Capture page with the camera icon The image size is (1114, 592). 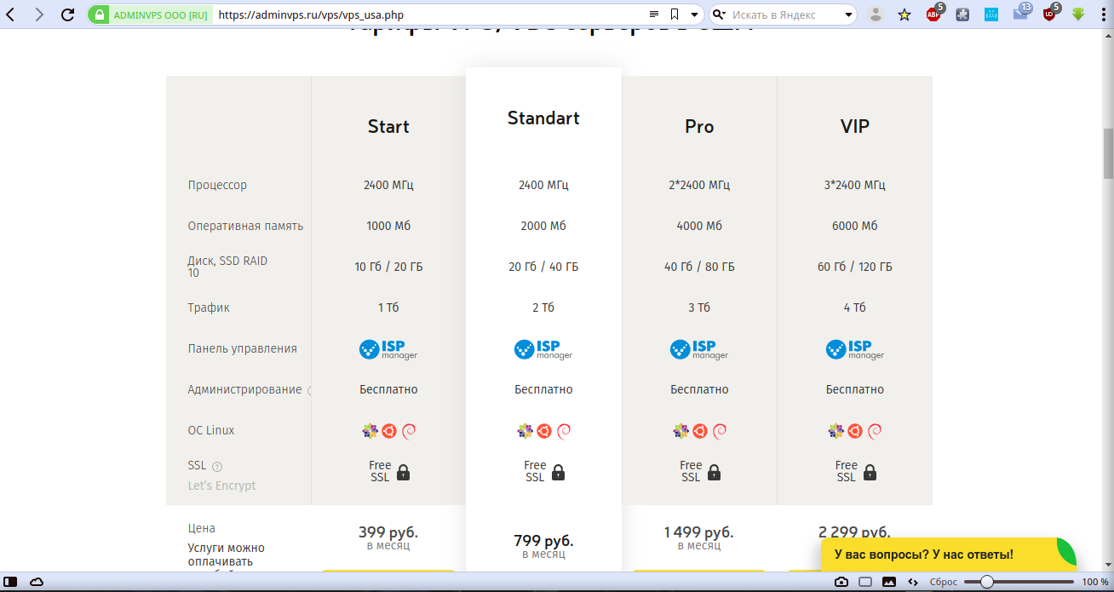coord(841,582)
